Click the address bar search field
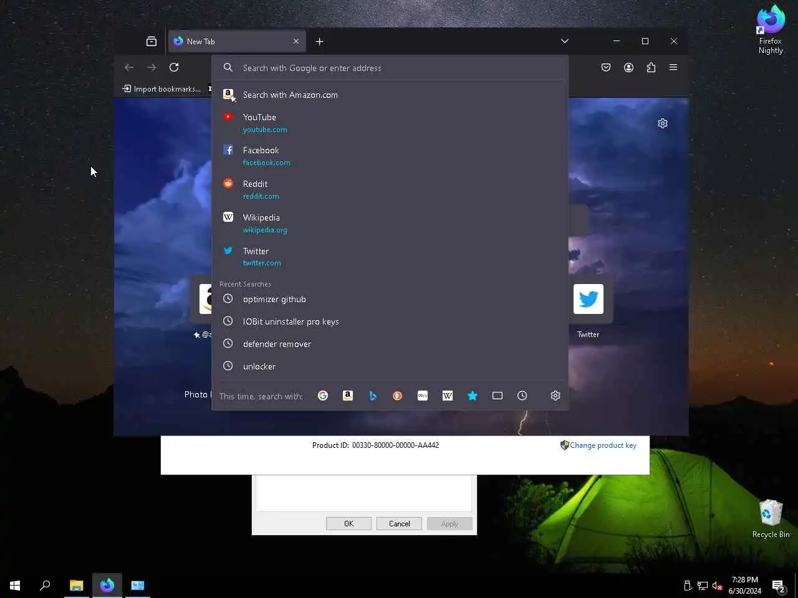The image size is (798, 598). 390,68
